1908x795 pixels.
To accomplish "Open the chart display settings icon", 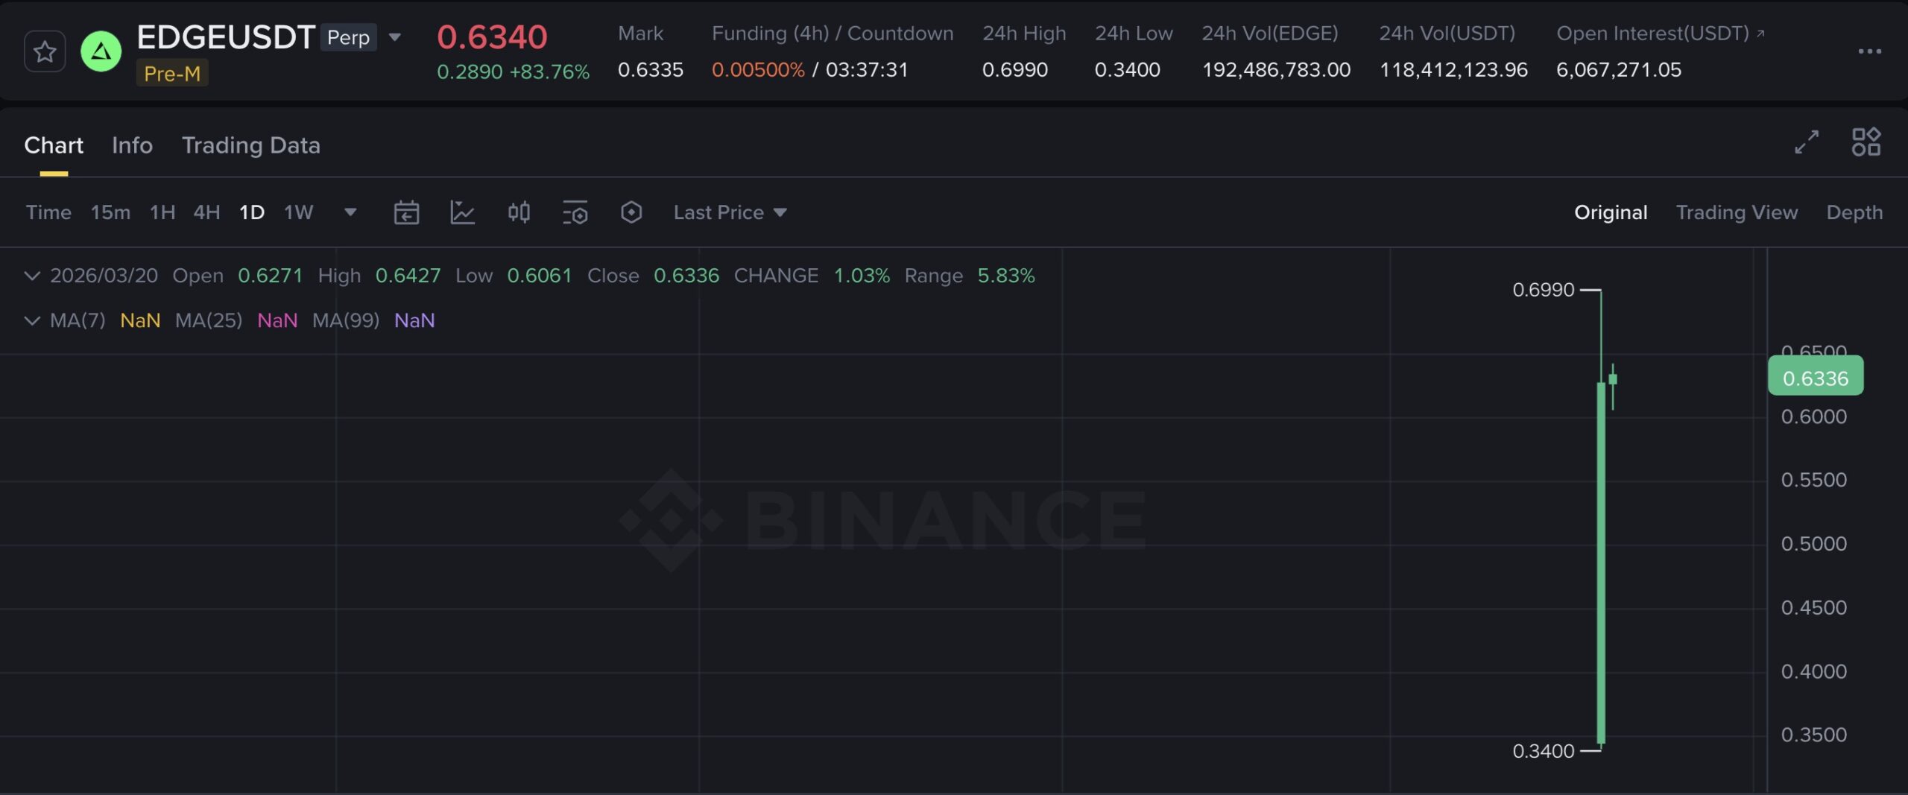I will coord(575,212).
